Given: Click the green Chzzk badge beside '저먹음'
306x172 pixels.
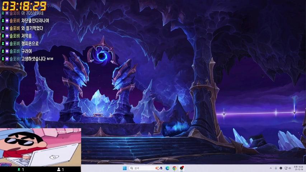Looking at the screenshot, I should point(3,36).
